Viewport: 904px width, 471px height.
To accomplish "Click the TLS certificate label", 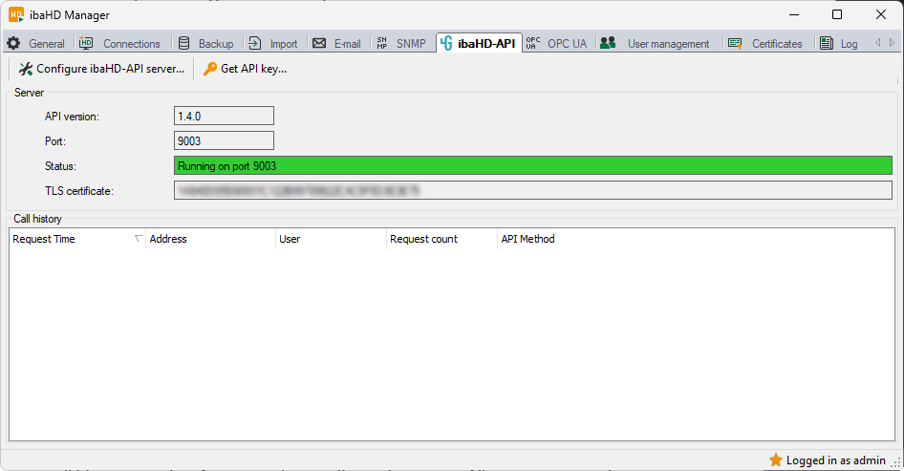I will pyautogui.click(x=79, y=191).
